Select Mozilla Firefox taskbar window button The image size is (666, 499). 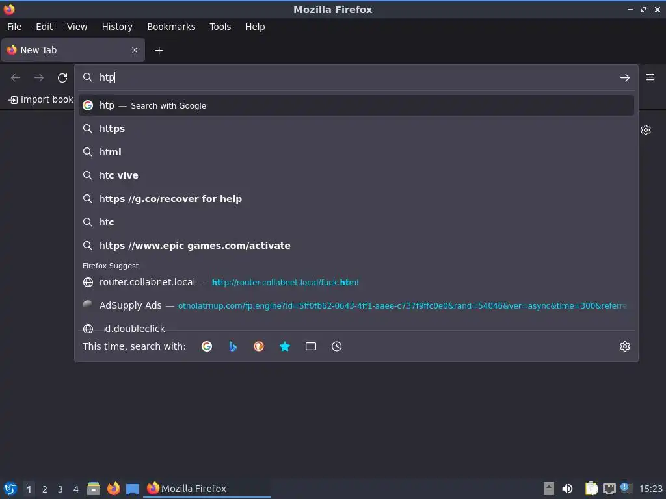(207, 489)
